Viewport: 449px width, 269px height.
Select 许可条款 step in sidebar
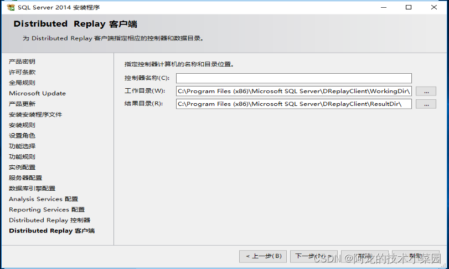tap(22, 72)
